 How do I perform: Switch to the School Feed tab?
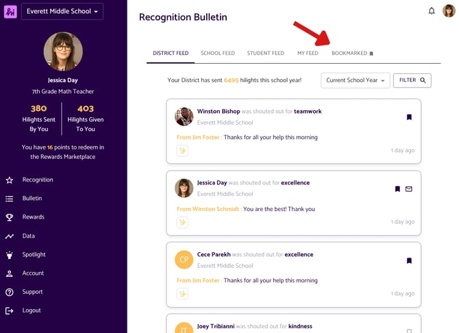point(217,53)
